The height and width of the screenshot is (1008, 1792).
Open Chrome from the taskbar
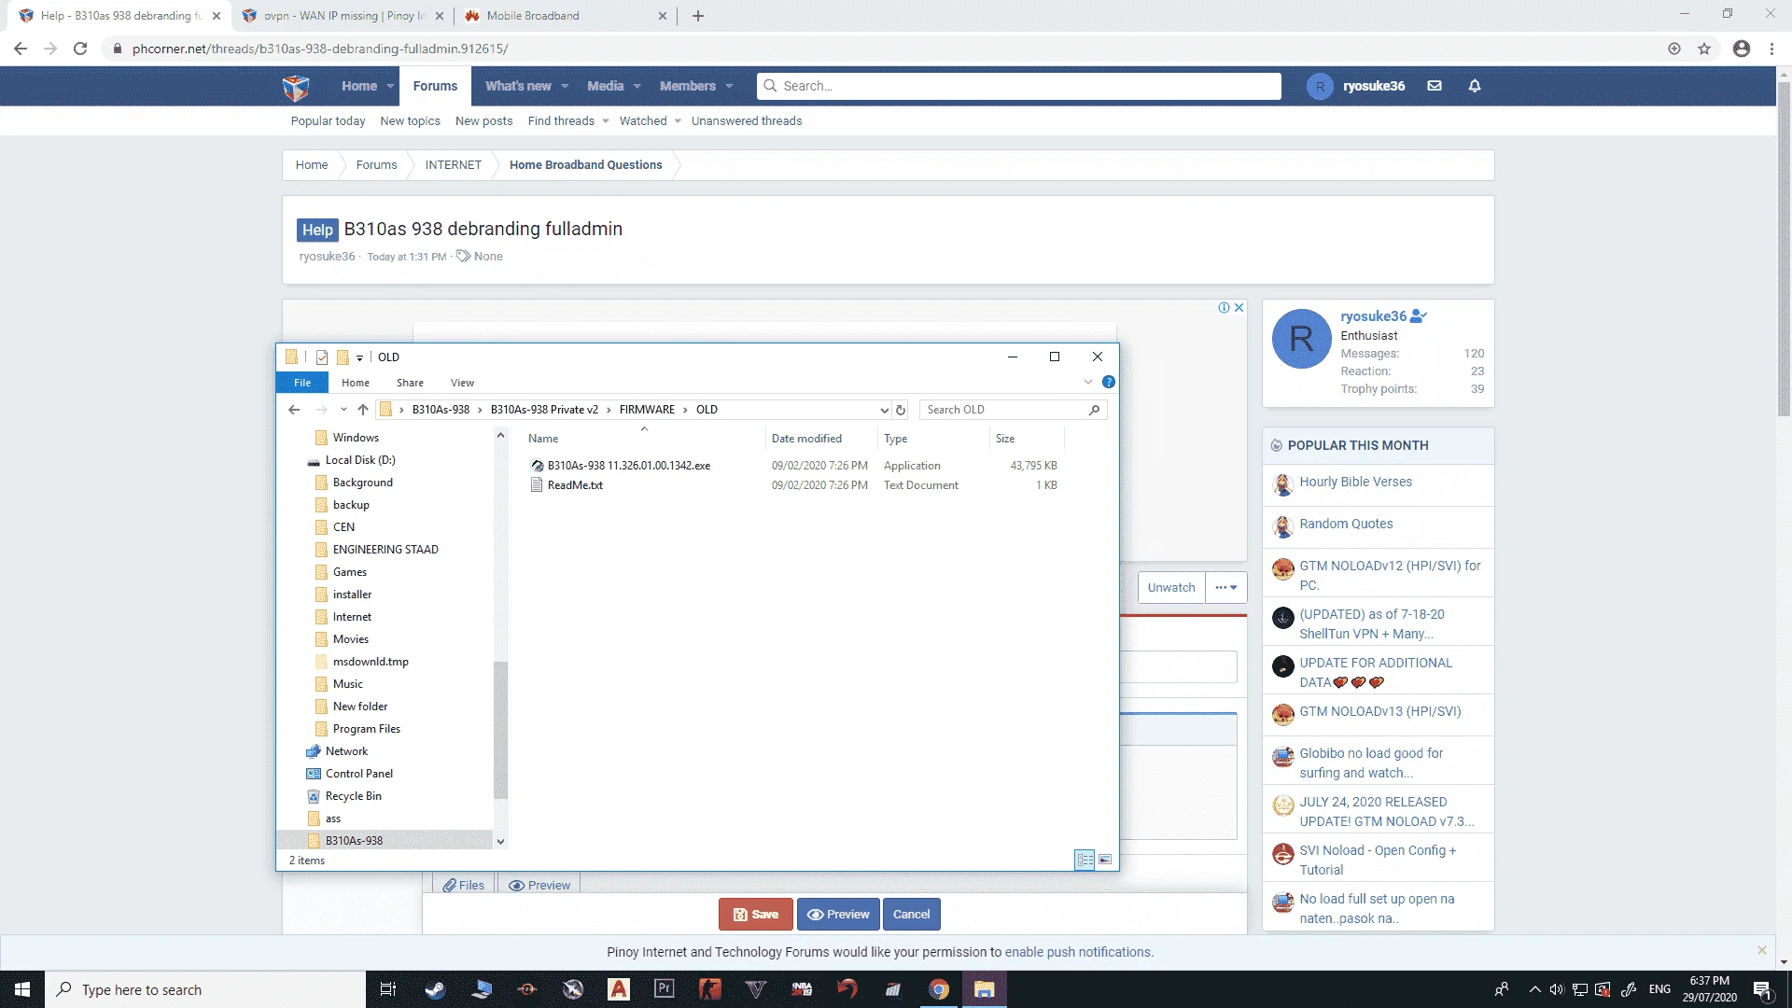pyautogui.click(x=939, y=989)
